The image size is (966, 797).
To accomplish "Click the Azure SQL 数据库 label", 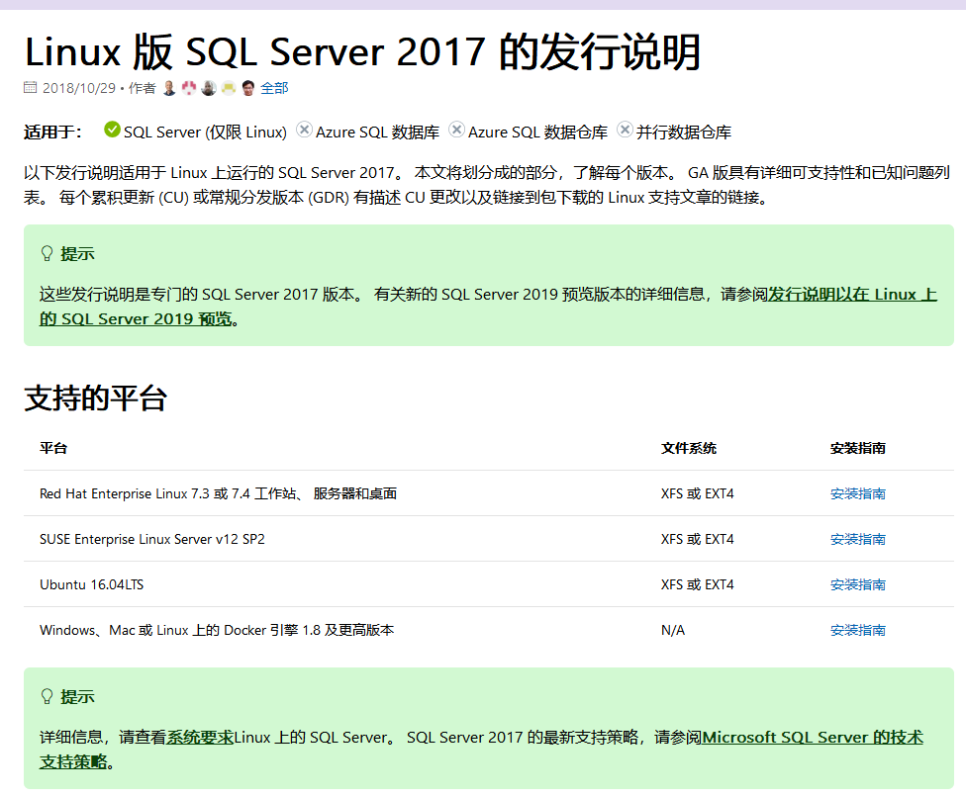I will [378, 133].
